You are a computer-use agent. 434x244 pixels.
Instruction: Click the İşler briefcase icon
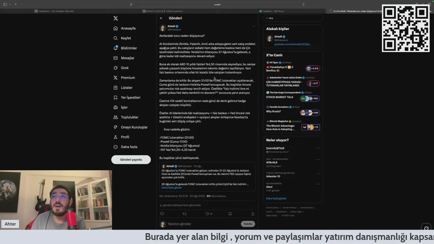116,107
